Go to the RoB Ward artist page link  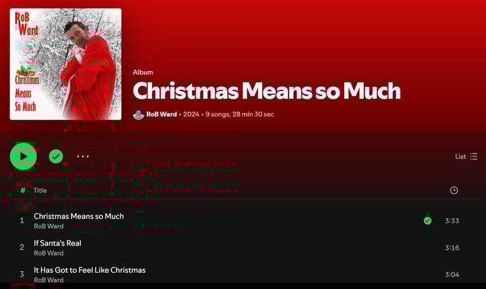click(x=161, y=114)
